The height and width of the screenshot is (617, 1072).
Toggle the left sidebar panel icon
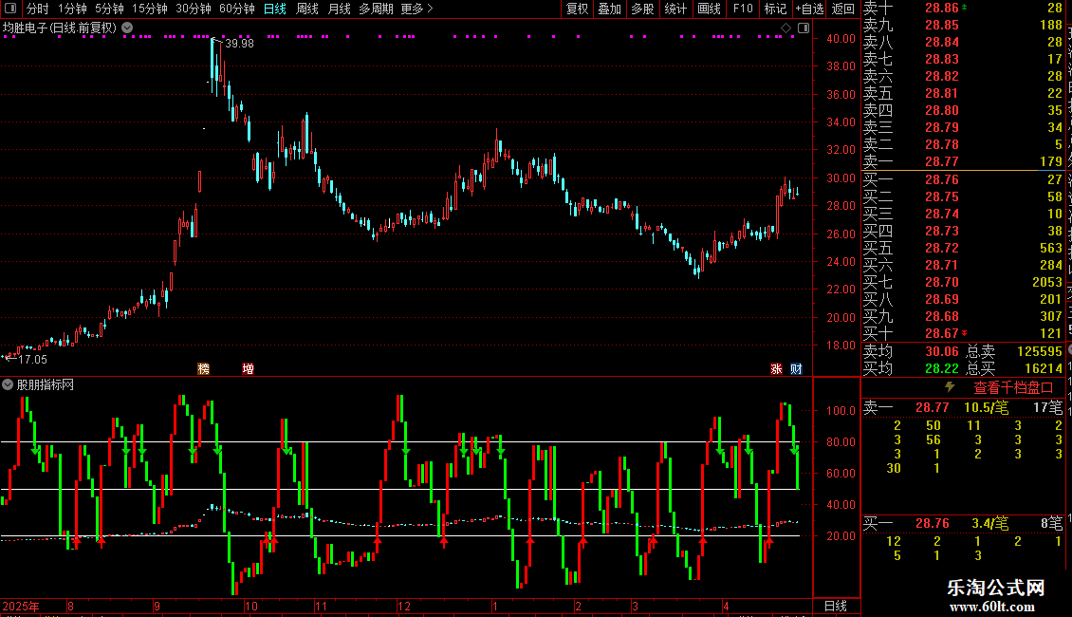pyautogui.click(x=10, y=9)
